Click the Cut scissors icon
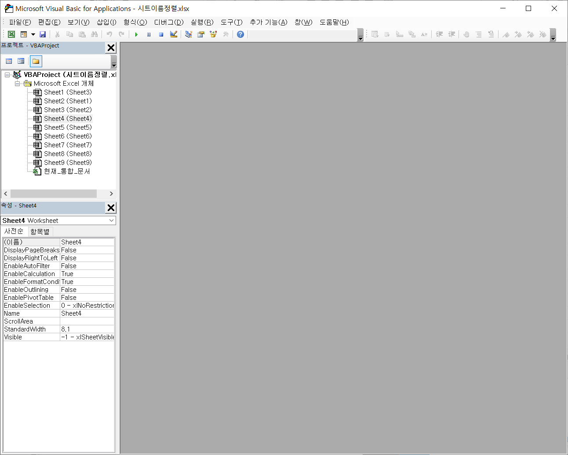The image size is (568, 455). (57, 34)
